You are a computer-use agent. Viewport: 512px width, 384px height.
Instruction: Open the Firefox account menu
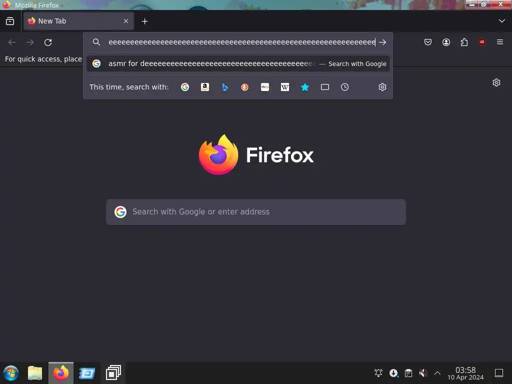coord(446,42)
